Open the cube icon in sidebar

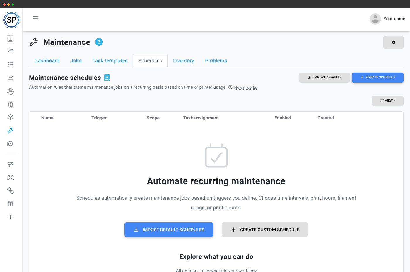pyautogui.click(x=11, y=117)
